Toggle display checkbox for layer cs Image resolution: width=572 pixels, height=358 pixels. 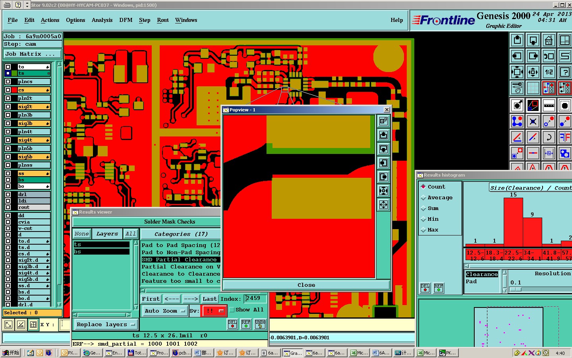click(x=8, y=90)
